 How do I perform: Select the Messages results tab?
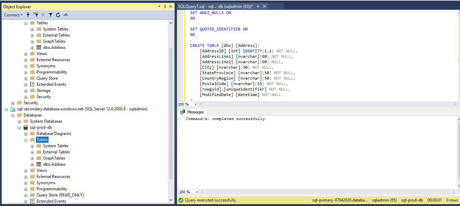(x=192, y=112)
